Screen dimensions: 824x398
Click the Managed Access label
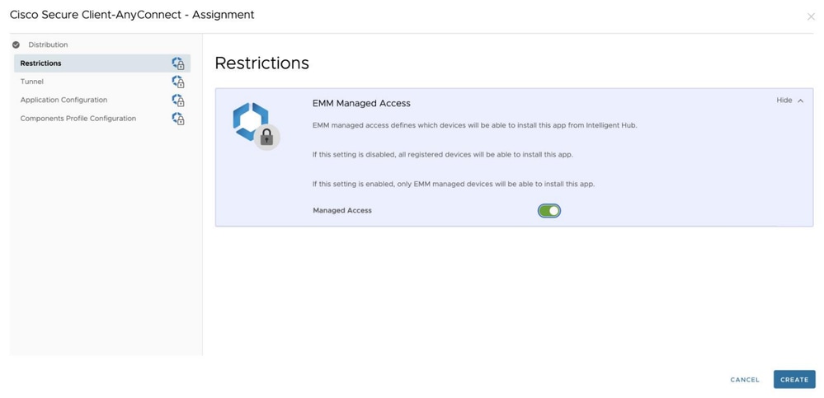click(342, 211)
